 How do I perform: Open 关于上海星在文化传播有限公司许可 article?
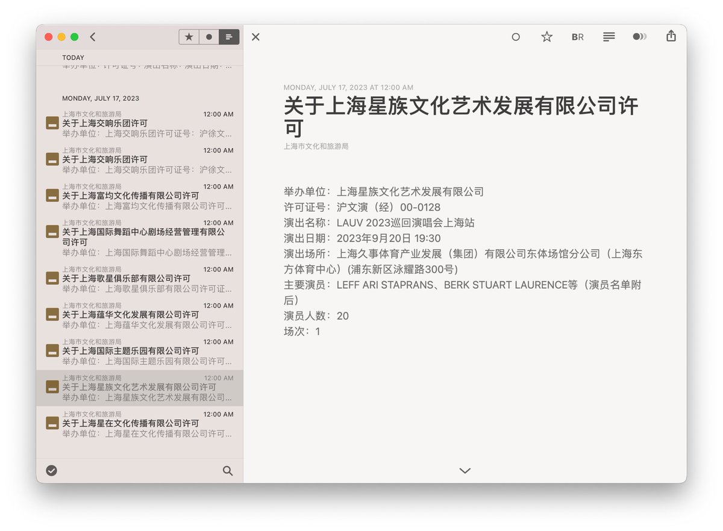coord(140,423)
